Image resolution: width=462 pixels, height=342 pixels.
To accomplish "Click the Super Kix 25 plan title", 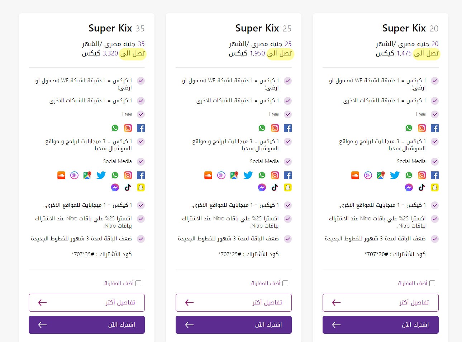I will click(x=263, y=28).
